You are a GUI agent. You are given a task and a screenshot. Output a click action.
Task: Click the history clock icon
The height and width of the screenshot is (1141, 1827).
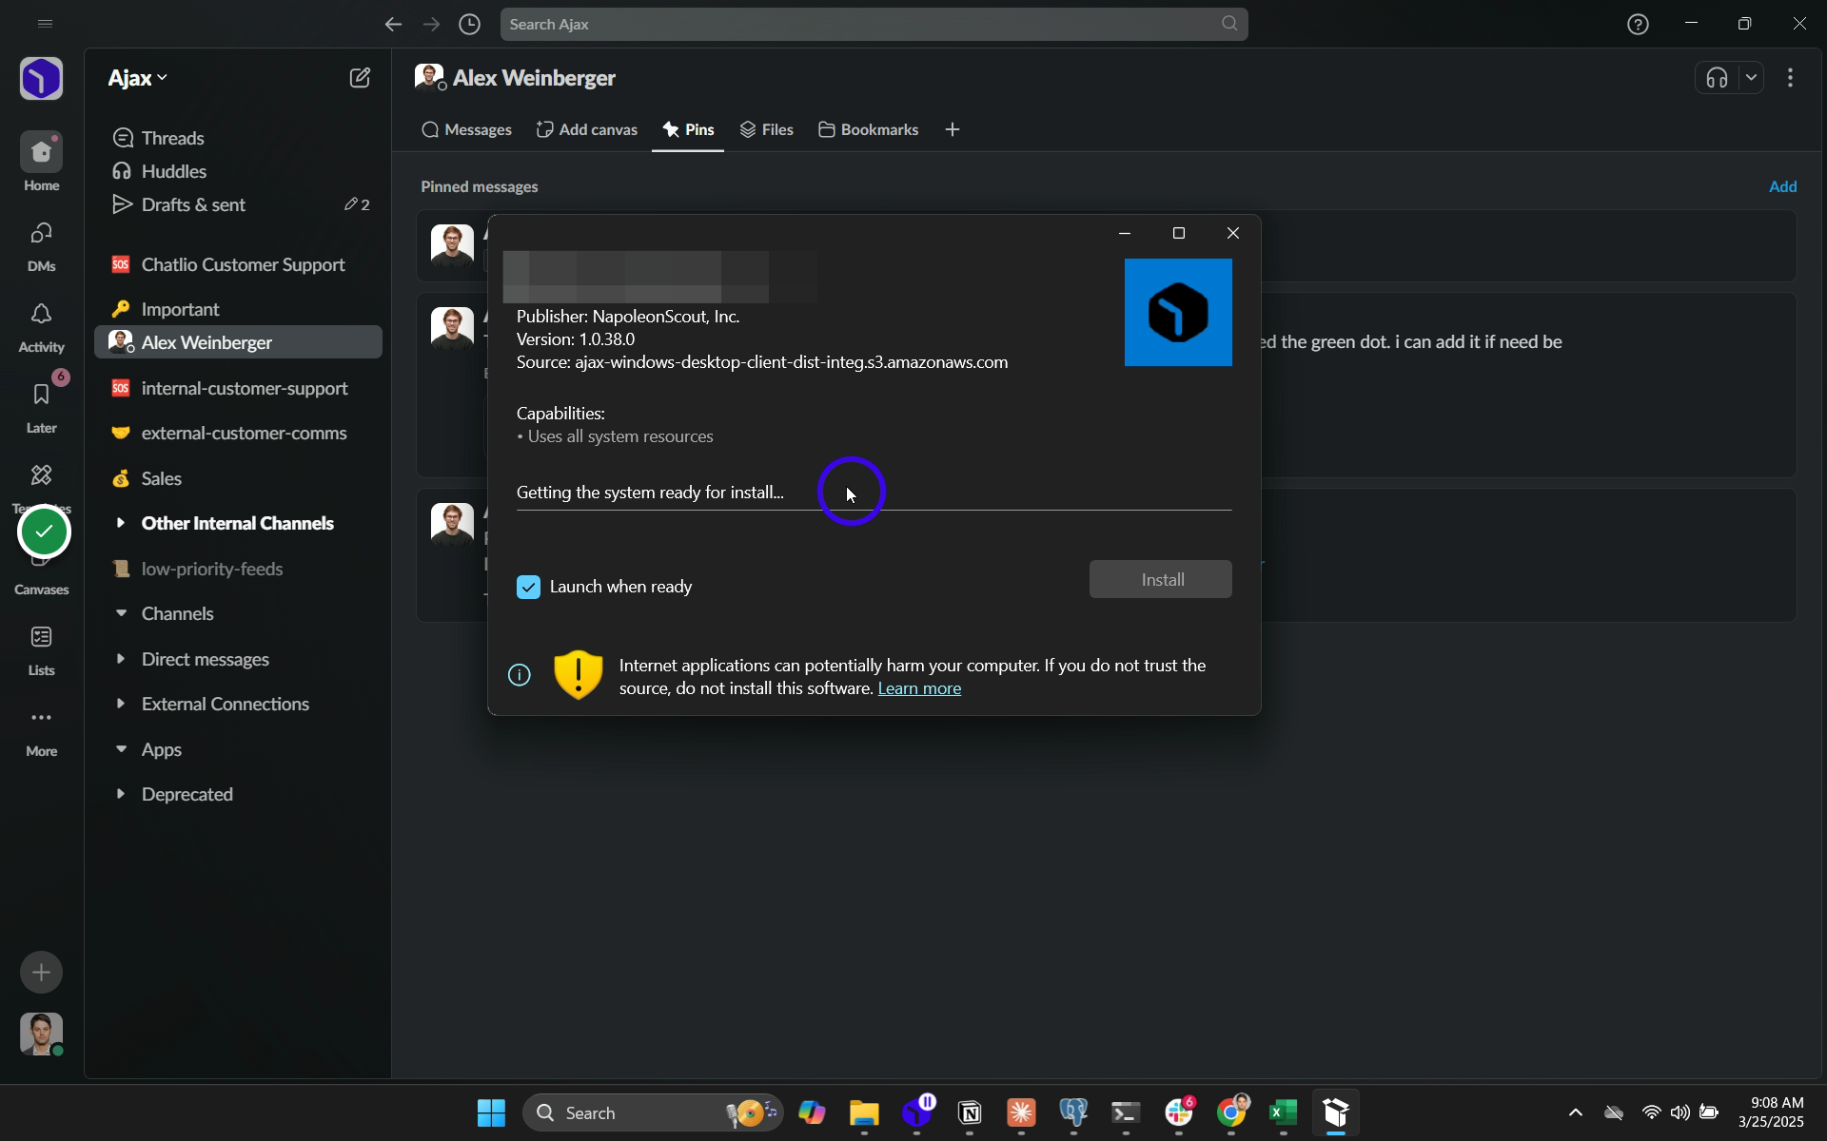[469, 24]
